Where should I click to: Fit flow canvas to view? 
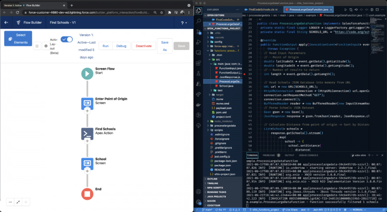[18, 202]
